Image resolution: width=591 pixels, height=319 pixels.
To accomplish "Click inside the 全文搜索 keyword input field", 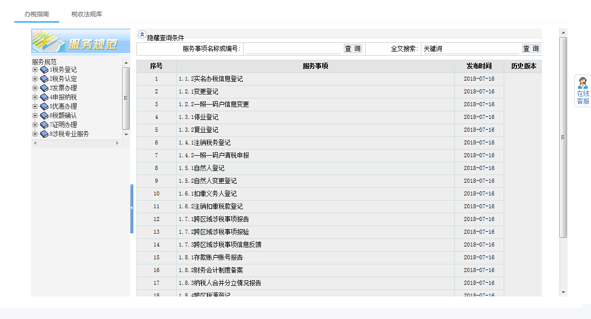I will coord(470,48).
